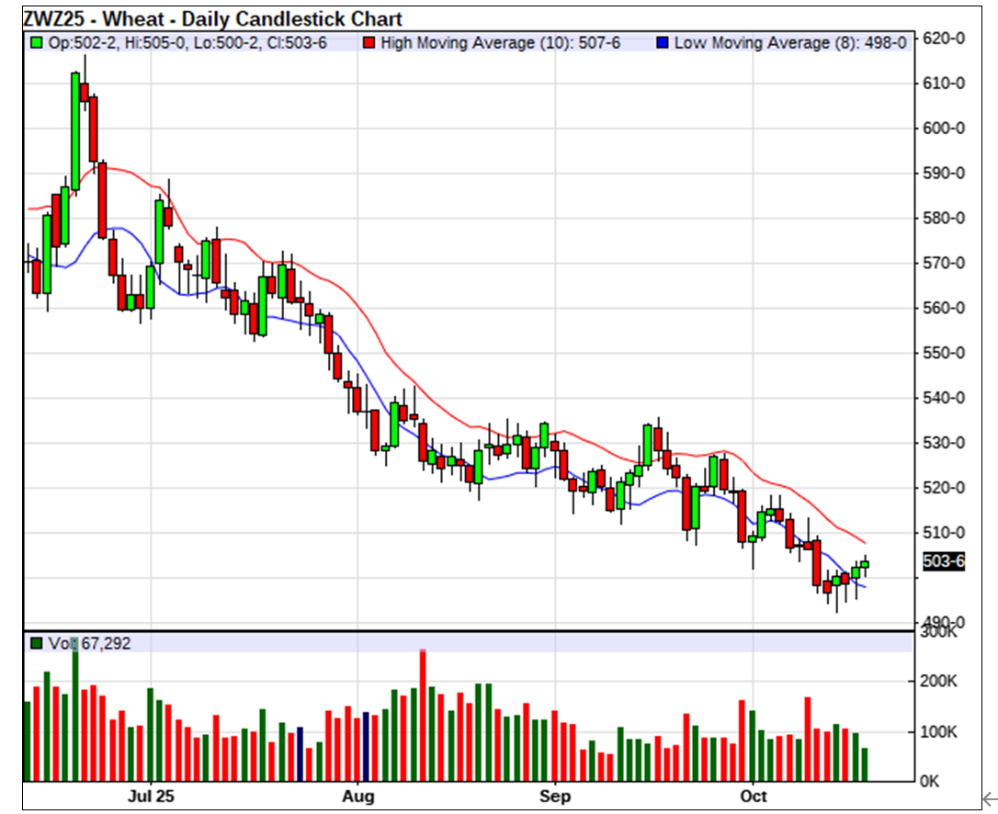This screenshot has width=998, height=814.
Task: Click the 620-0 price axis label
Action: 944,39
